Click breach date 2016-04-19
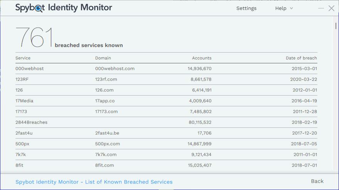339x190 pixels. coord(304,101)
